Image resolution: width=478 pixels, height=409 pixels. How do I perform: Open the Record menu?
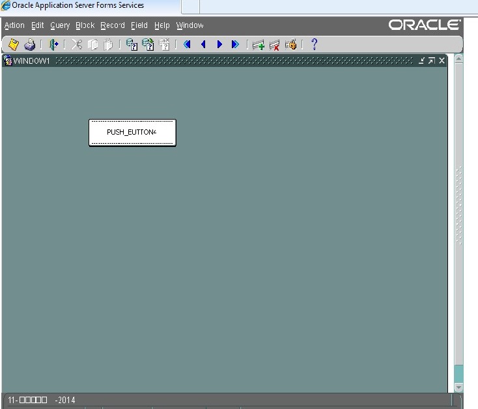(113, 25)
